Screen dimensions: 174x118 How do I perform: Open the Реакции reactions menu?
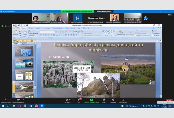pyautogui.click(x=113, y=100)
